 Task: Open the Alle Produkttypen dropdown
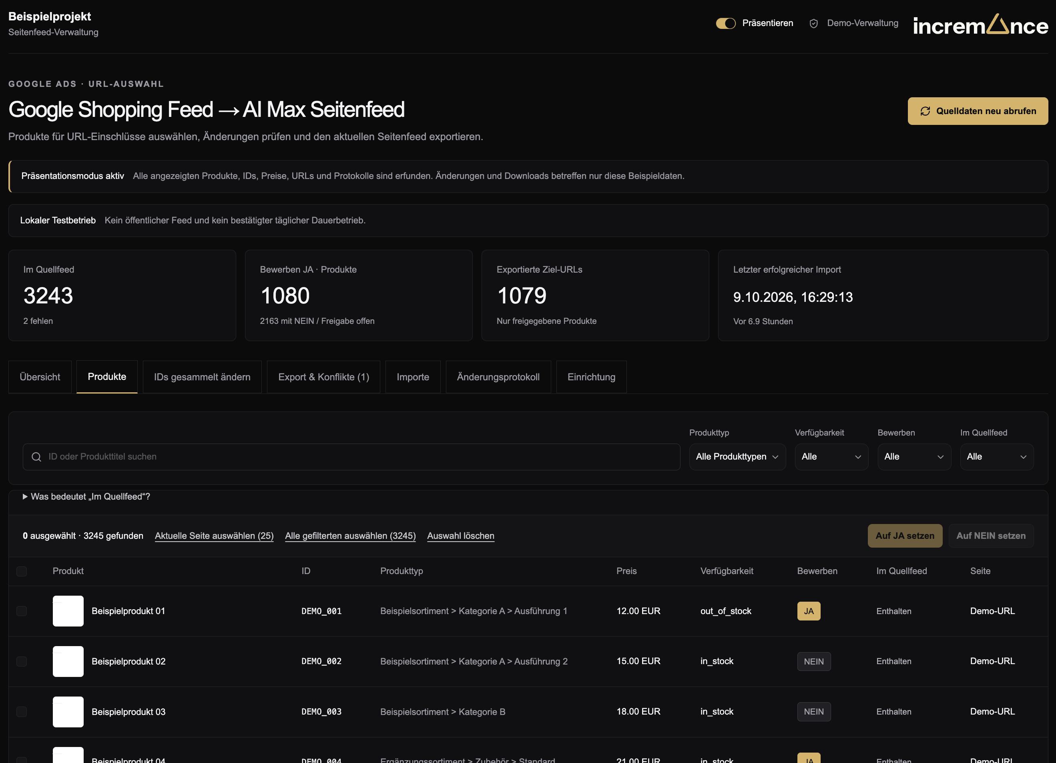pyautogui.click(x=737, y=457)
